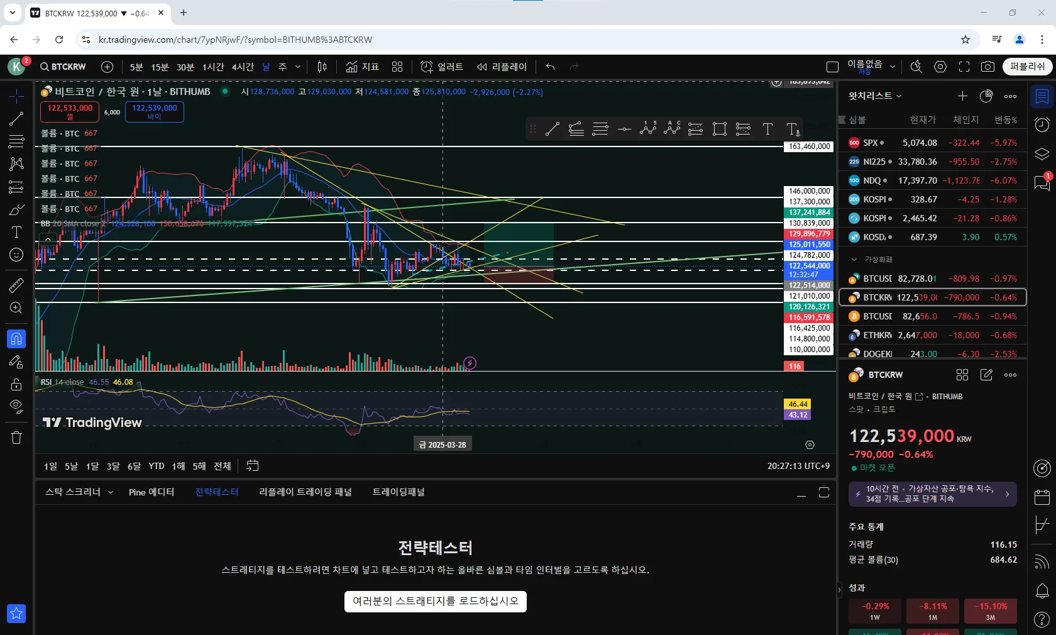Select Fib retracement in floating drawing toolbar
Screen dimensions: 1056x635
600,130
